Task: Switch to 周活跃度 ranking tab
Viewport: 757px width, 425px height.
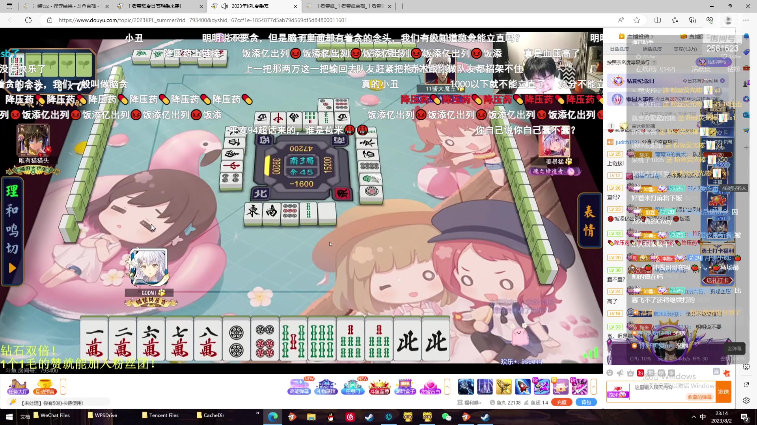Action: coord(652,49)
